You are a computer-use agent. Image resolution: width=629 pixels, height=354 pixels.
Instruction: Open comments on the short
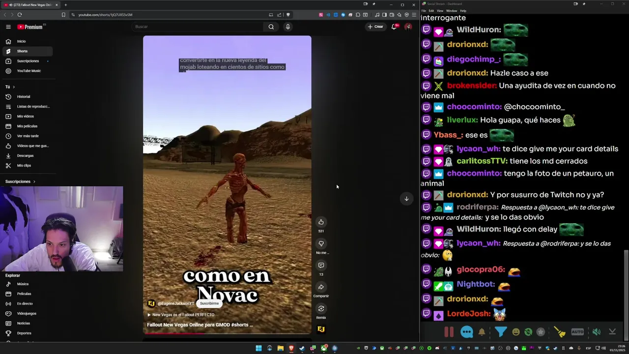(321, 265)
